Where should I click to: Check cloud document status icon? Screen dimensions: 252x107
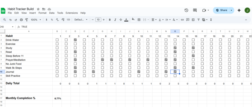coord(49,9)
